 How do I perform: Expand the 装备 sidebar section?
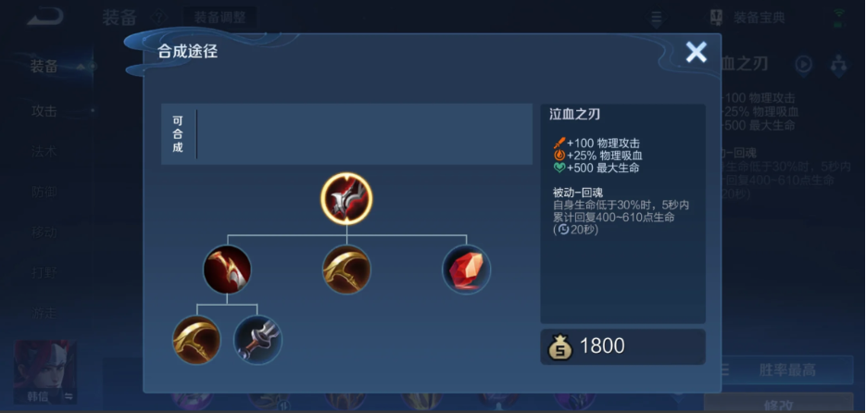tap(44, 67)
